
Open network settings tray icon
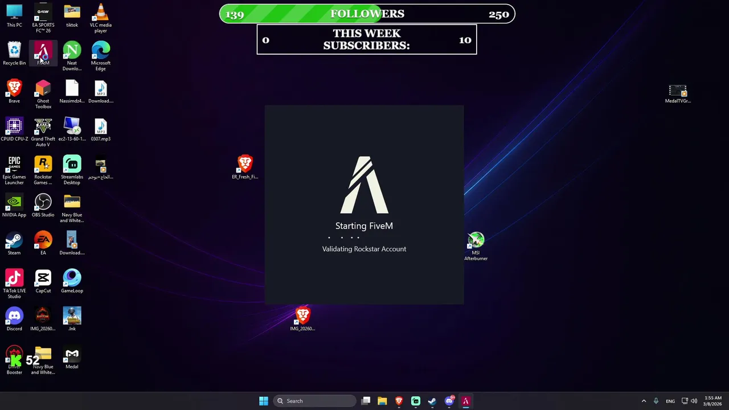pos(685,401)
